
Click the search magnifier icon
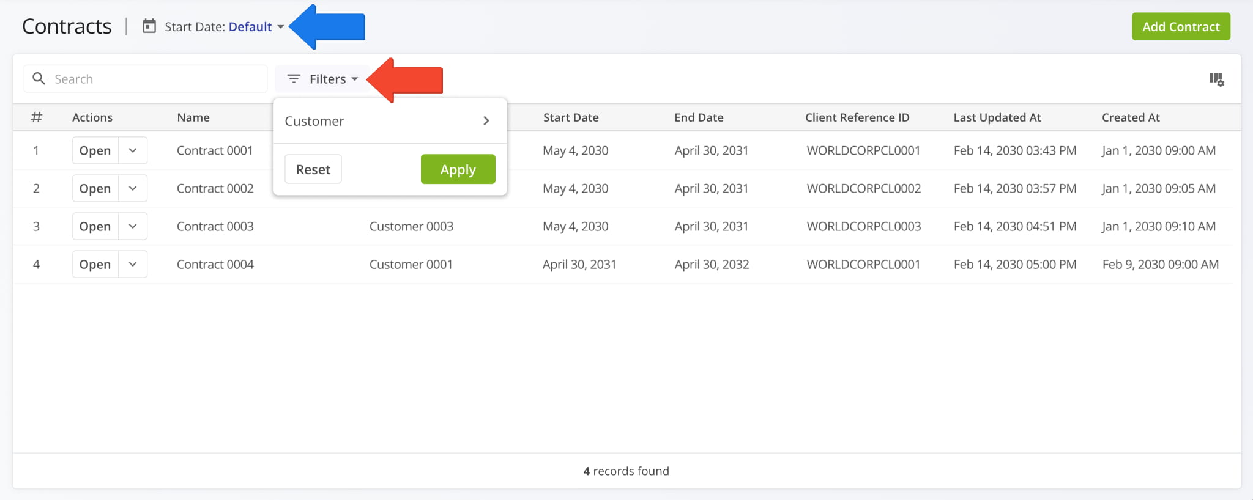coord(39,79)
